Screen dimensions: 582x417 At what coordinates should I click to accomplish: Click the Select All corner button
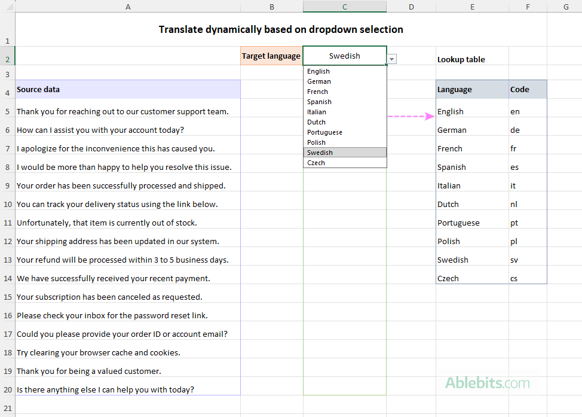tap(7, 7)
